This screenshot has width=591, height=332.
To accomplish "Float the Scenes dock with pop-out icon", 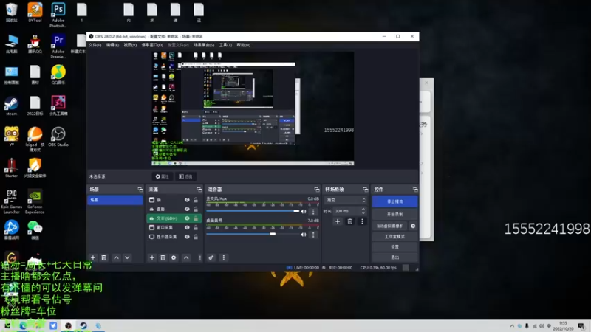I will 140,190.
